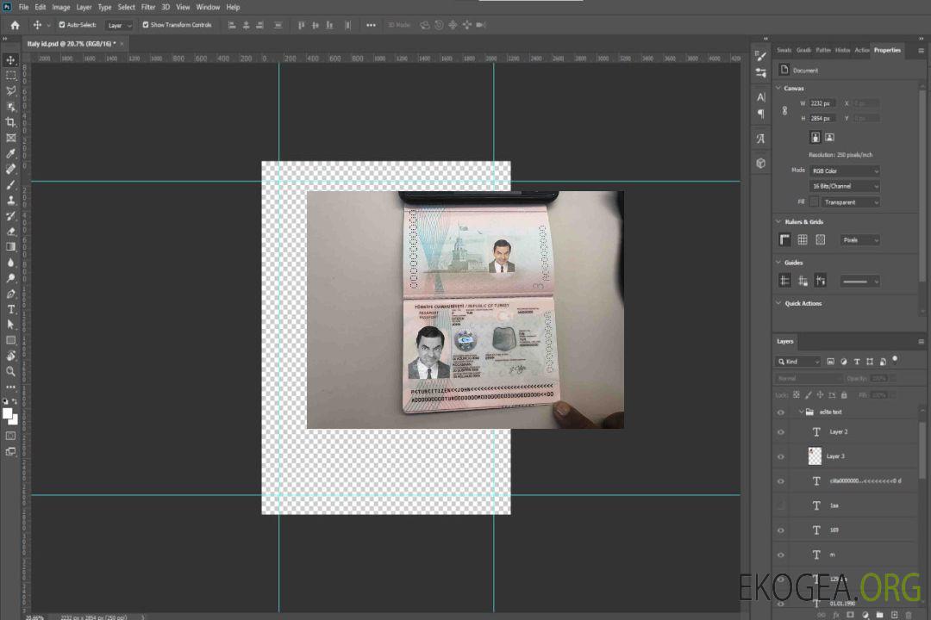Click the three dots more options icon
931x620 pixels.
tap(371, 25)
